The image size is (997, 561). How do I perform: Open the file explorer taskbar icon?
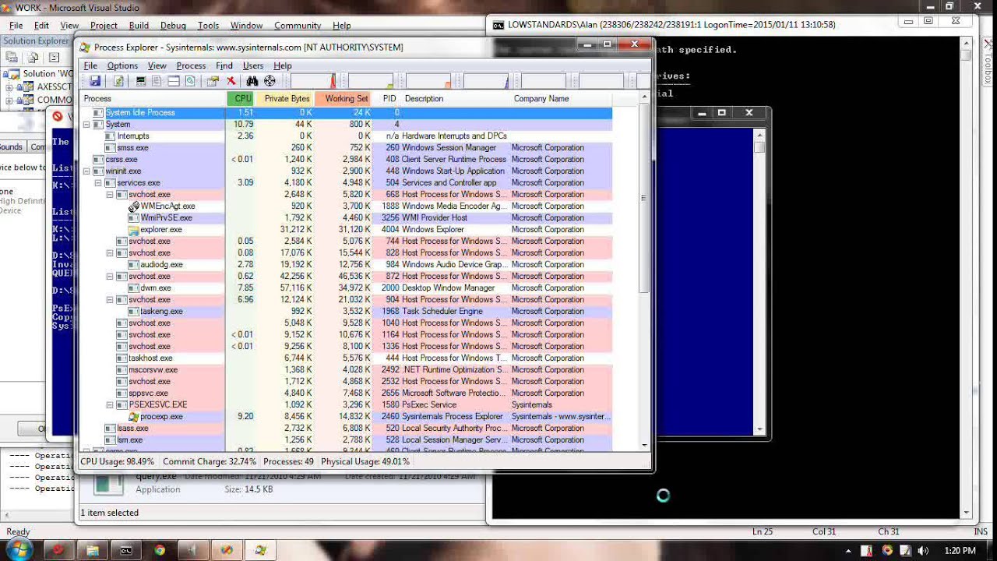93,550
